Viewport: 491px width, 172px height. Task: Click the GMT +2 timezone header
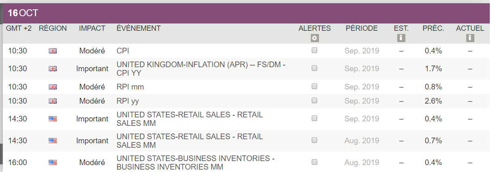(19, 28)
